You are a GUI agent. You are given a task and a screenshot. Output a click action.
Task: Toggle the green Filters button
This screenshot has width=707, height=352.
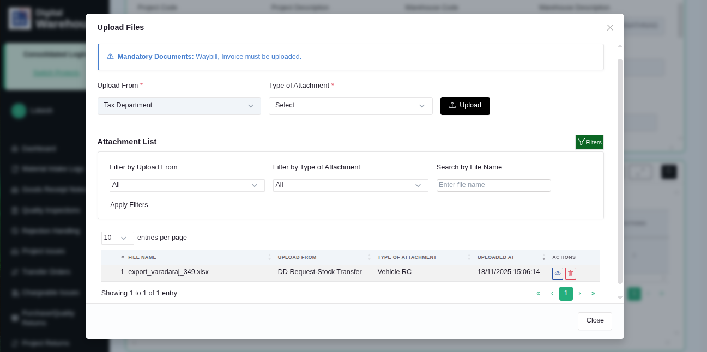coord(589,142)
